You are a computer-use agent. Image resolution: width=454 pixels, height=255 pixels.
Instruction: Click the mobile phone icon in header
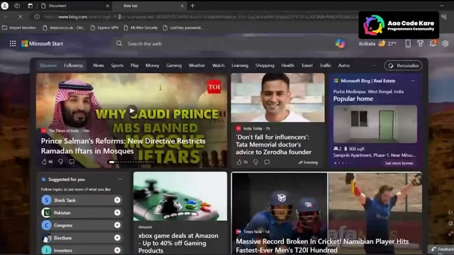point(408,43)
